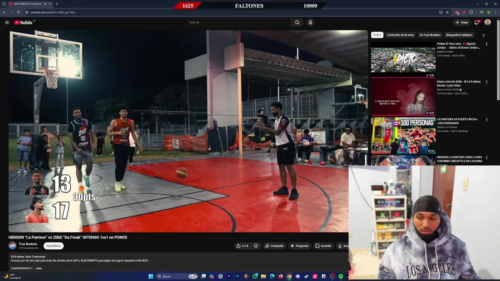500x281 pixels.
Task: Click the main video player
Action: [188, 131]
